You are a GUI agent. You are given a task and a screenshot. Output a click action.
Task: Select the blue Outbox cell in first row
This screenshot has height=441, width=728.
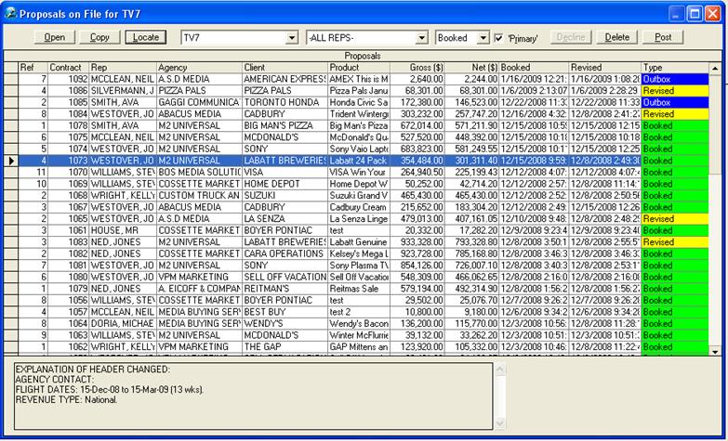coord(674,80)
